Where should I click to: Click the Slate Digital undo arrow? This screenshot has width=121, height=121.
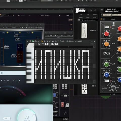pyautogui.click(x=90, y=10)
